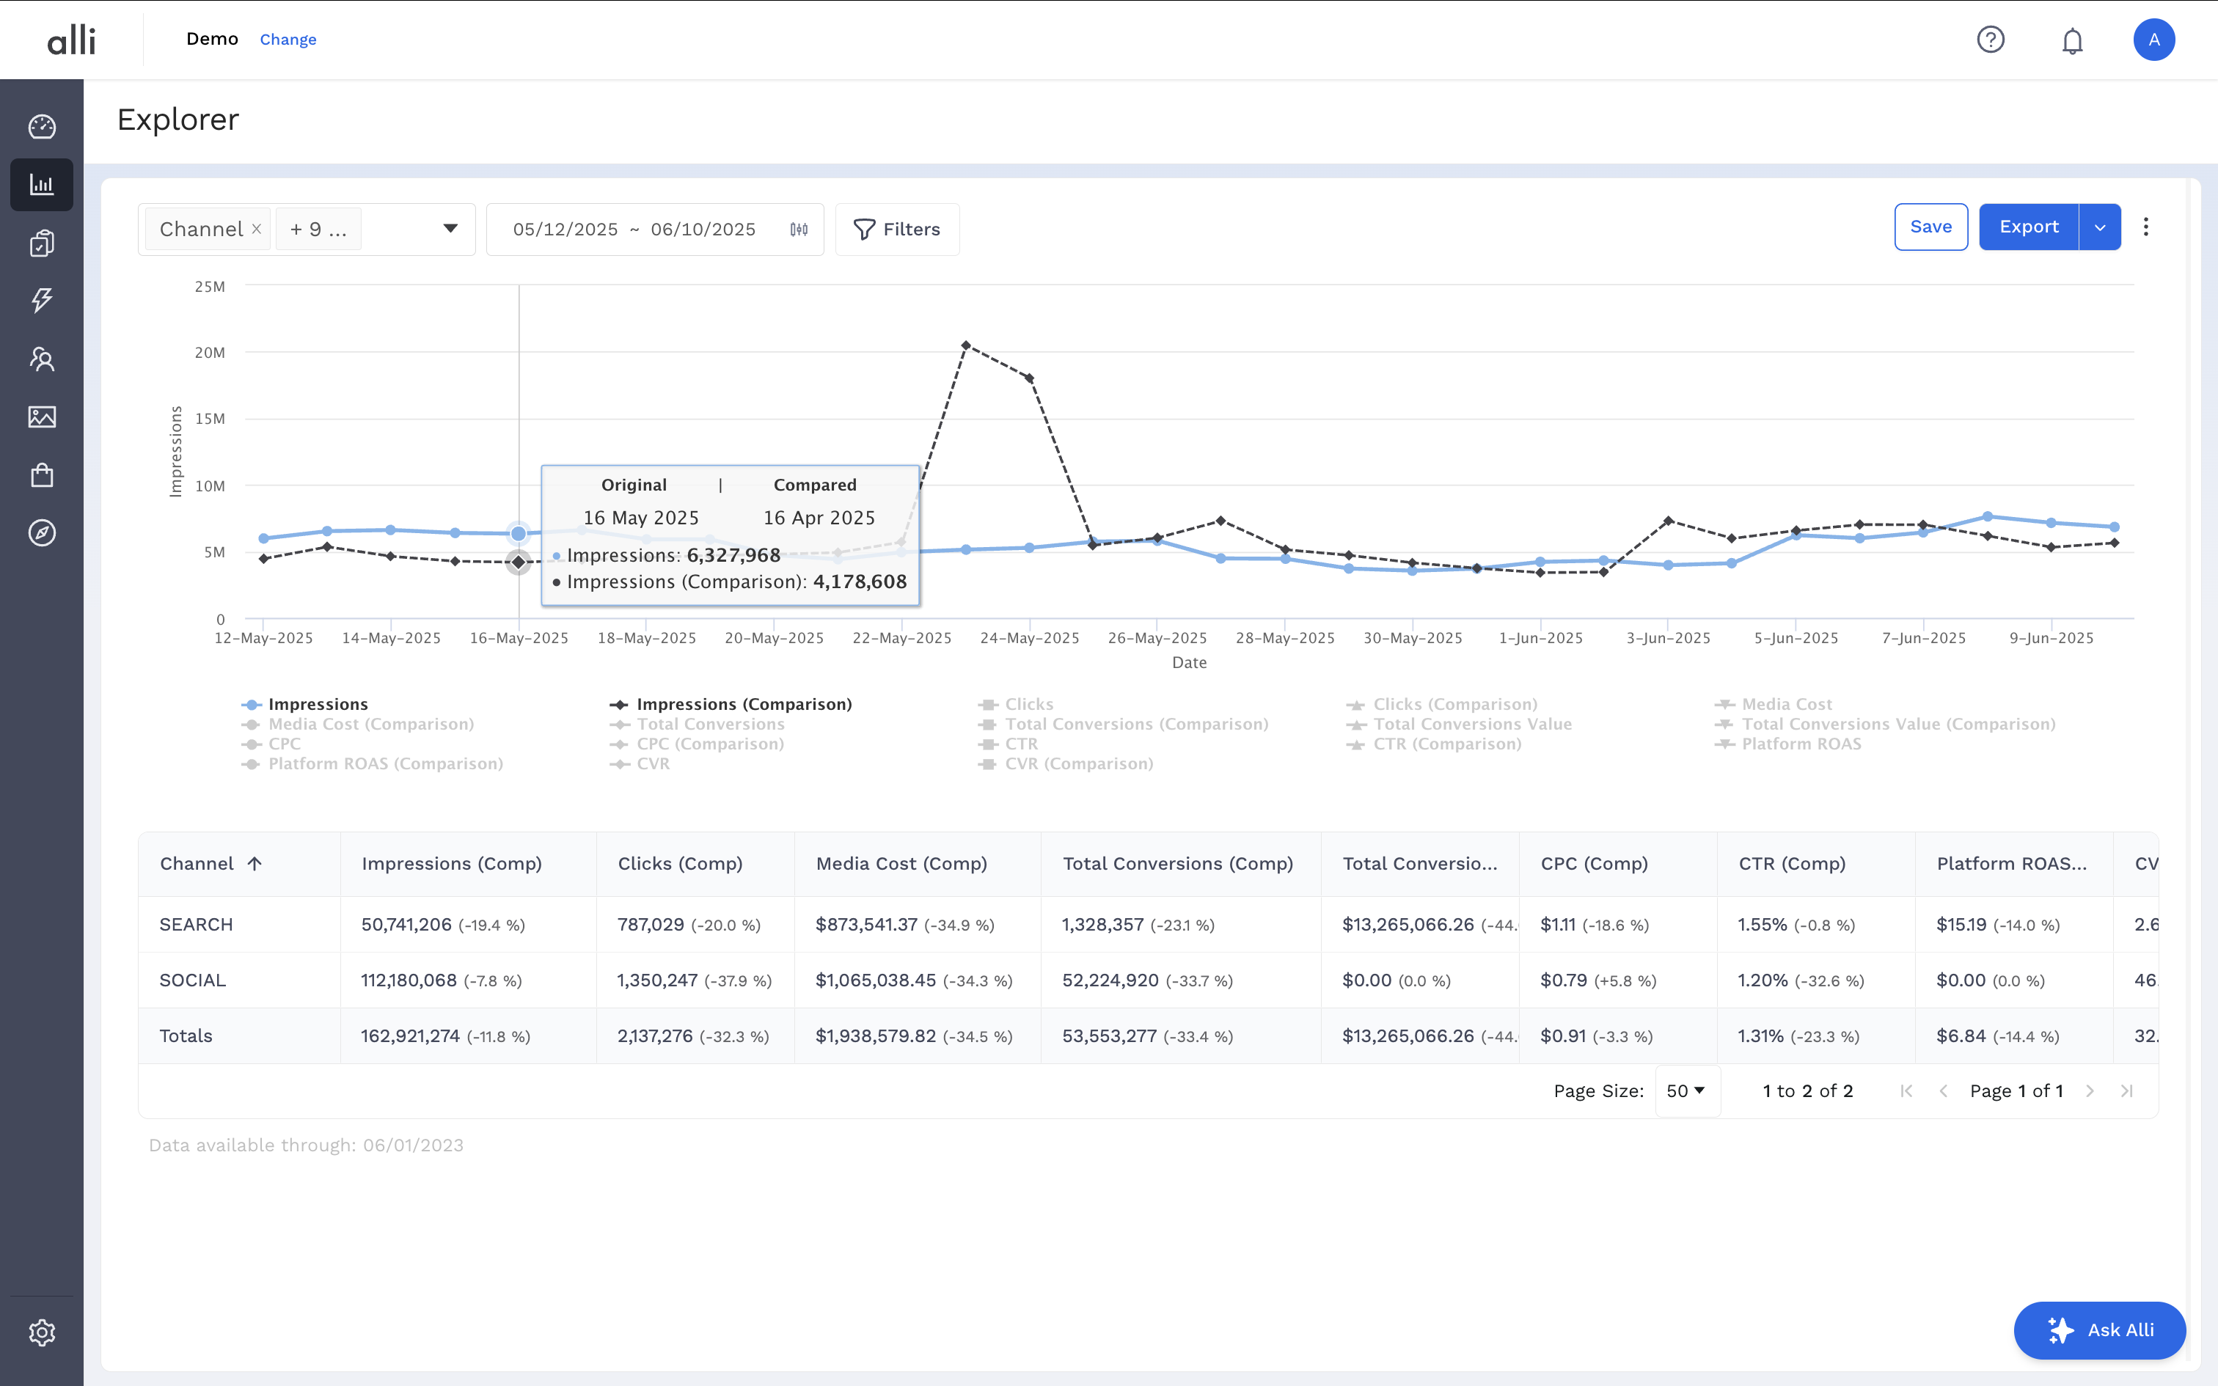Open Filters panel

[x=896, y=229]
